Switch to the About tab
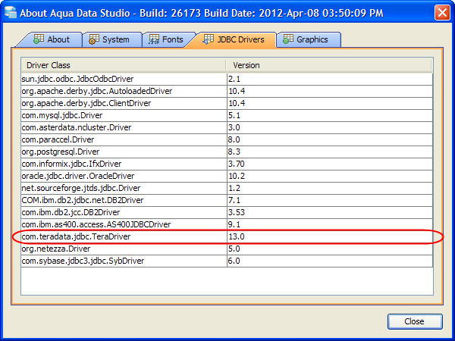 [51, 39]
